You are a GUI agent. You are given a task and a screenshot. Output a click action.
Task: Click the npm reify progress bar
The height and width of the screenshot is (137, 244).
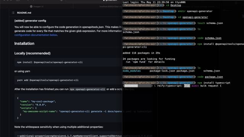(x=138, y=86)
